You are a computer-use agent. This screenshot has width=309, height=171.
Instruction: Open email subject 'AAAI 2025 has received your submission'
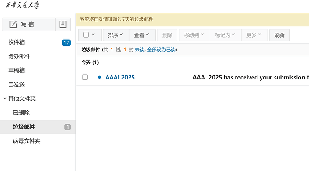[x=251, y=77]
